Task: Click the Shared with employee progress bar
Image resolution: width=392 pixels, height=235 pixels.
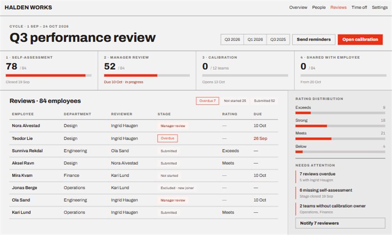Action: pos(343,75)
